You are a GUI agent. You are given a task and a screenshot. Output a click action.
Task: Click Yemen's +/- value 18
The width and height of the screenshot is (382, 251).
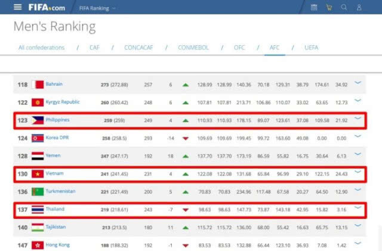[171, 156]
